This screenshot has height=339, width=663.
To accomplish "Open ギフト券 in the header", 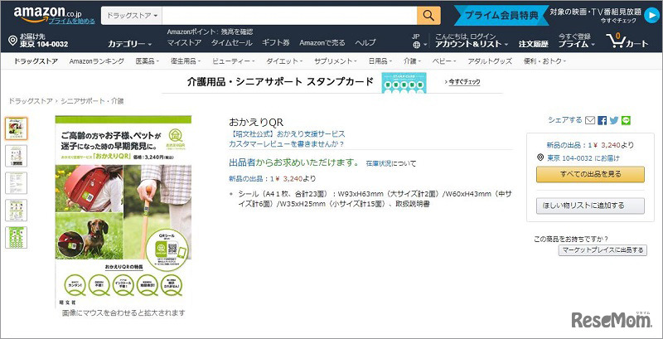I will [276, 43].
